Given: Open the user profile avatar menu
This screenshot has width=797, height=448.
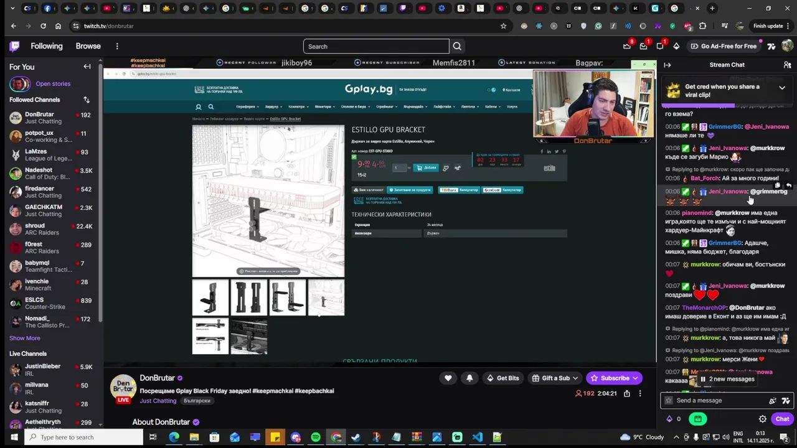Looking at the screenshot, I should click(x=788, y=46).
